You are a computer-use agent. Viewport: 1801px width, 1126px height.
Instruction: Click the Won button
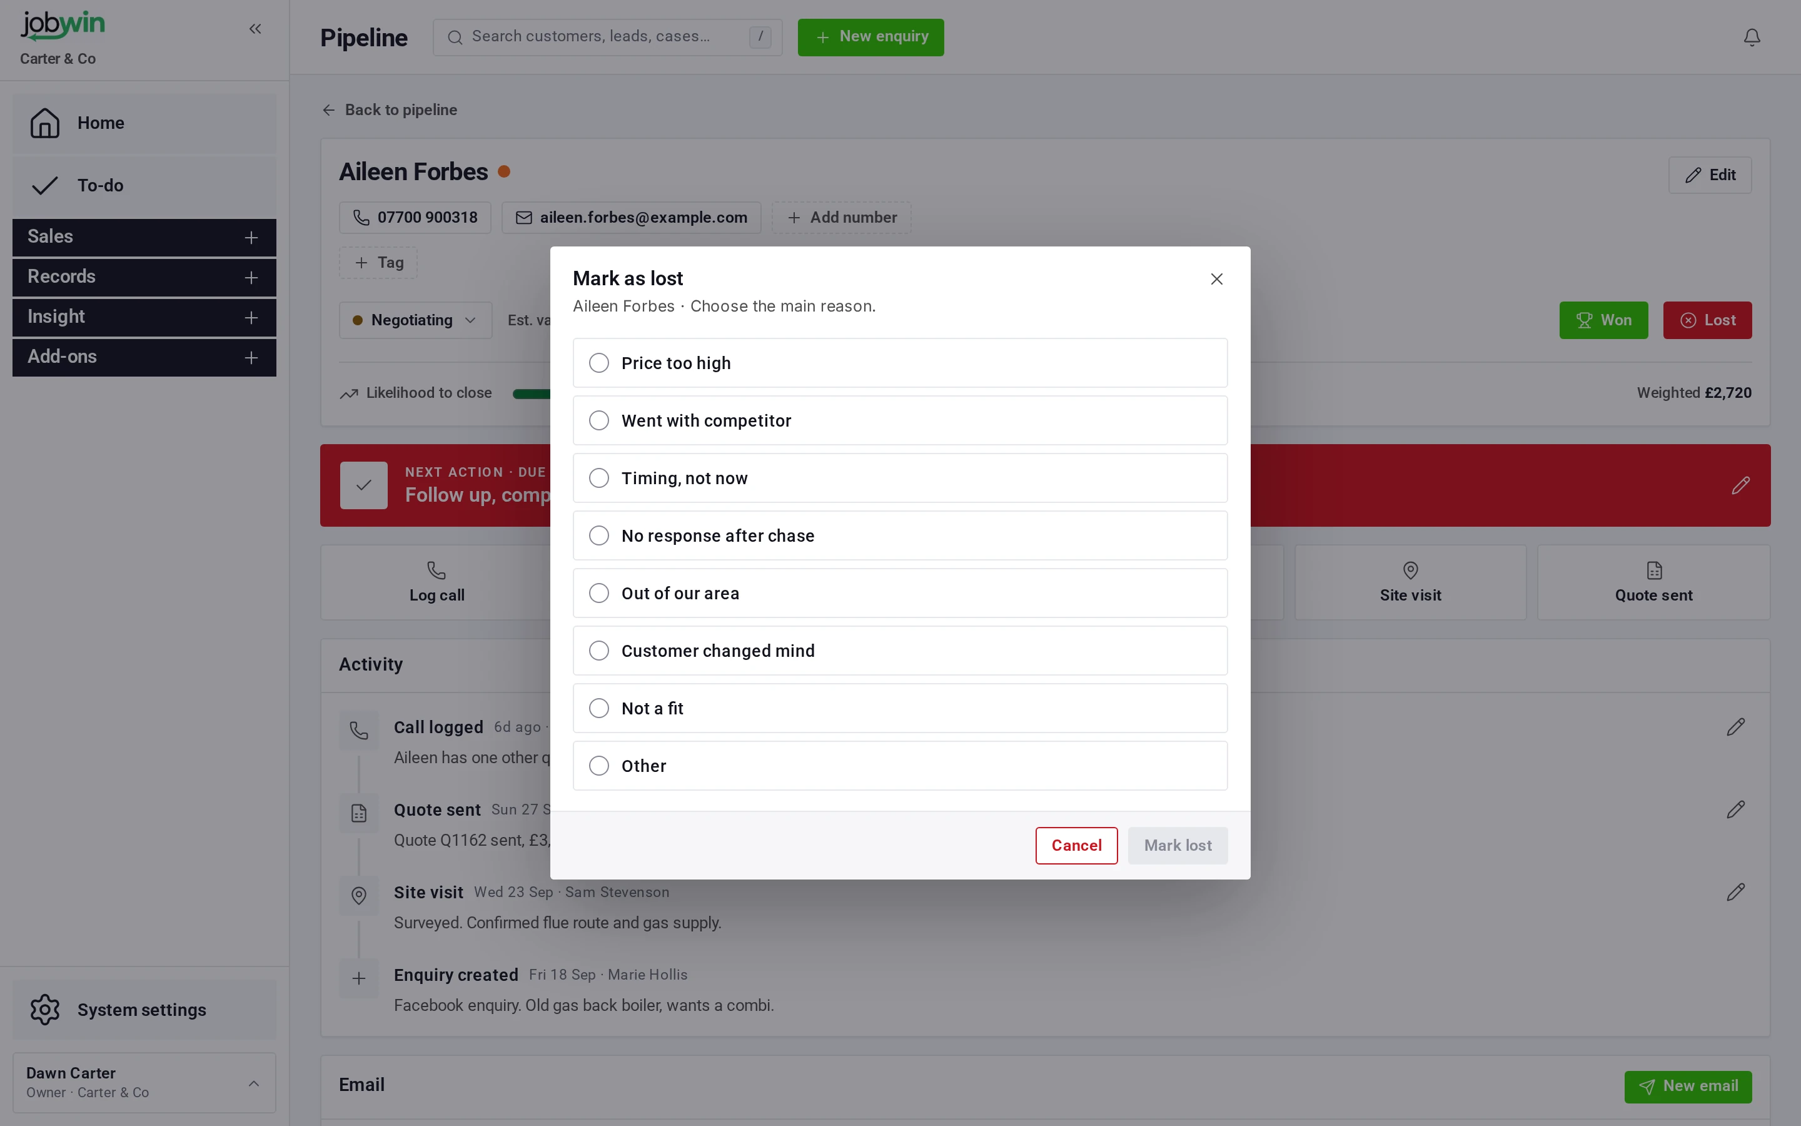click(1603, 320)
